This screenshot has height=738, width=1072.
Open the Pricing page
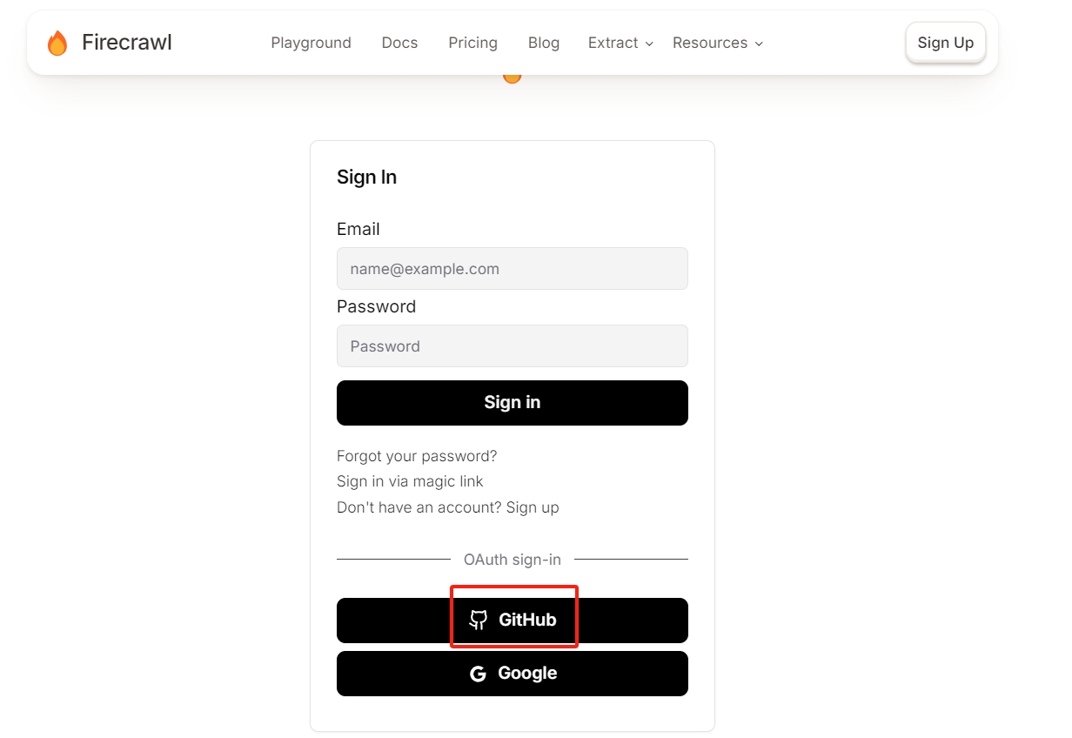coord(472,43)
